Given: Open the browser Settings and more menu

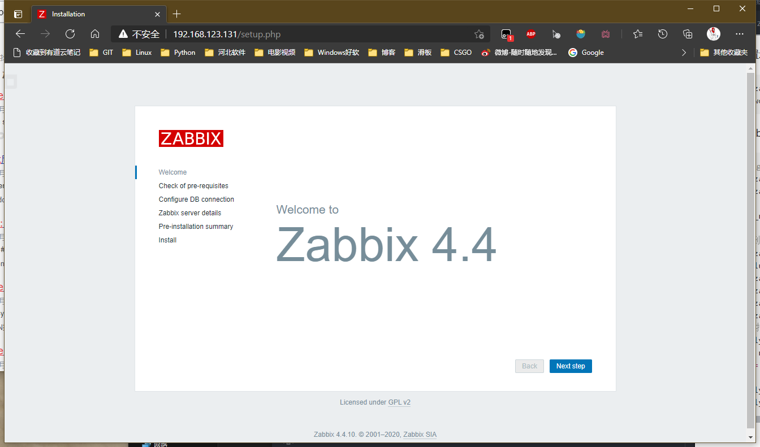Looking at the screenshot, I should click(740, 34).
